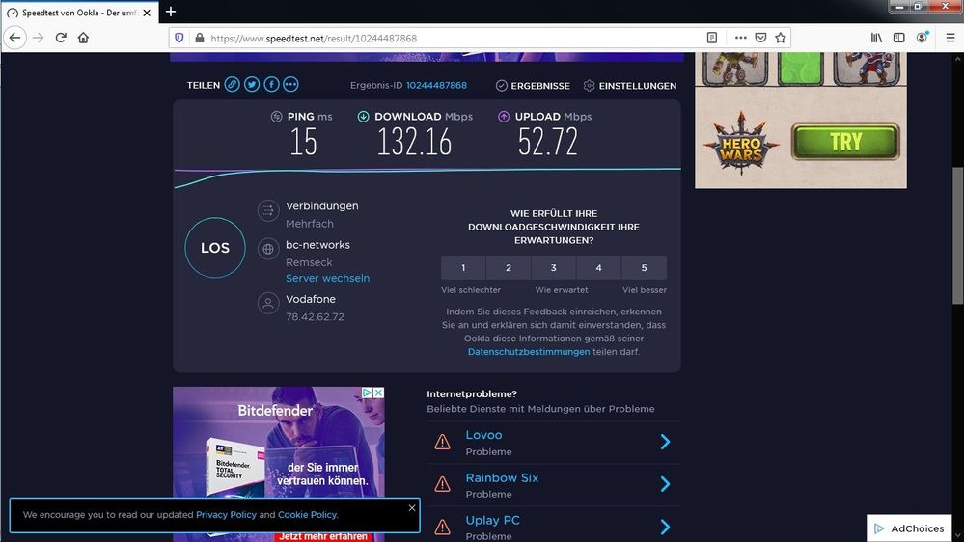The width and height of the screenshot is (964, 542).
Task: Open a new browser tab
Action: 171,12
